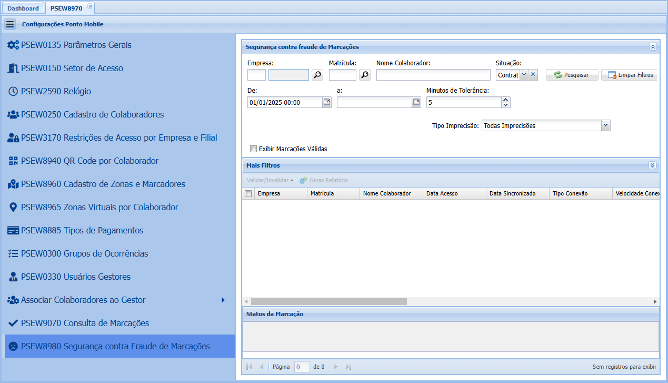Switch to the Dashboard tab

(23, 8)
